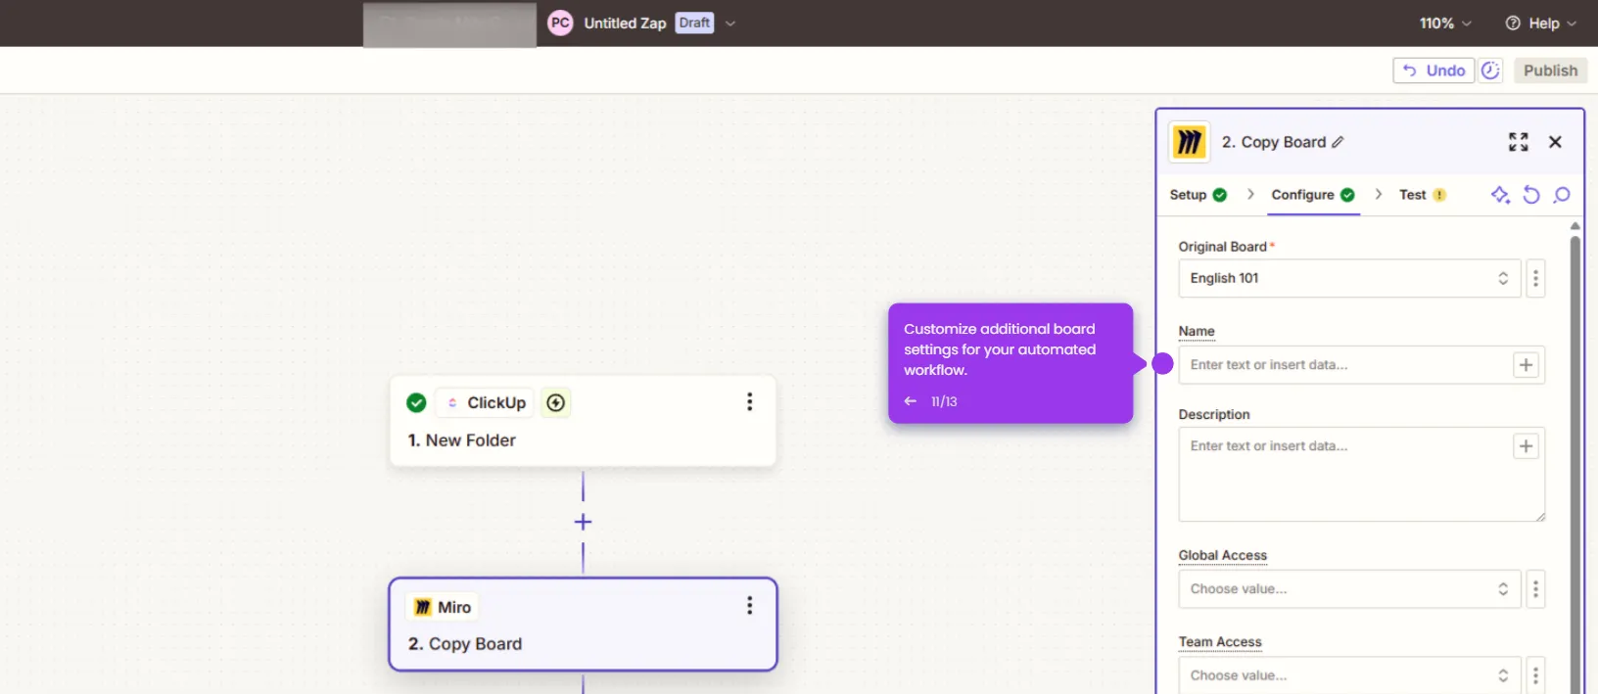The width and height of the screenshot is (1598, 694).
Task: Click the AI sparkle icon in panel toolbar
Action: [x=1500, y=195]
